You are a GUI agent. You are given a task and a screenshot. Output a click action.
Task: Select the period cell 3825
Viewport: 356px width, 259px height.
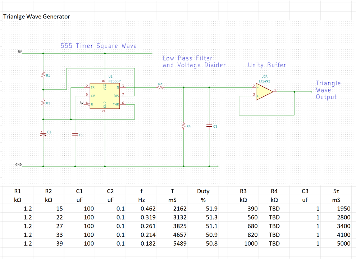172,226
